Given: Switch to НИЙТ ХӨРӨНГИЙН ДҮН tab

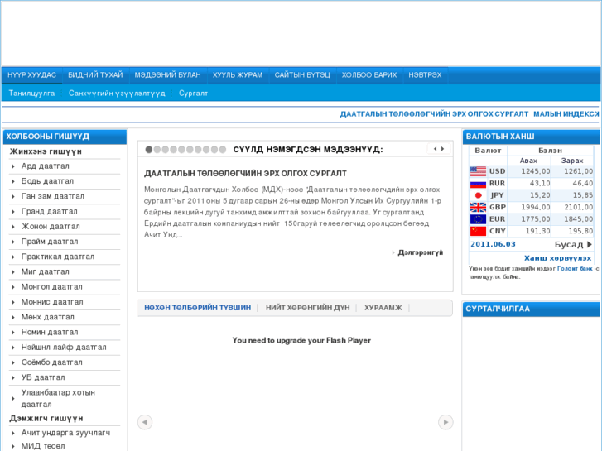Looking at the screenshot, I should coord(308,308).
